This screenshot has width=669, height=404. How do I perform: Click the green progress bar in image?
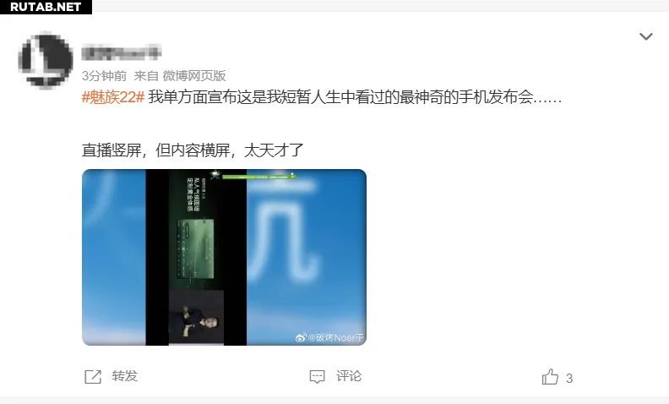pyautogui.click(x=258, y=176)
